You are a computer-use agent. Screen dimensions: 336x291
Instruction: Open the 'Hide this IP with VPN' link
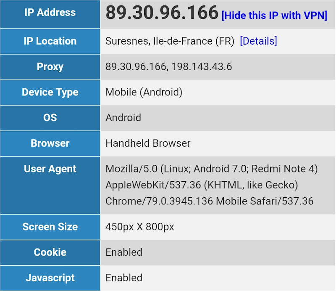click(274, 16)
